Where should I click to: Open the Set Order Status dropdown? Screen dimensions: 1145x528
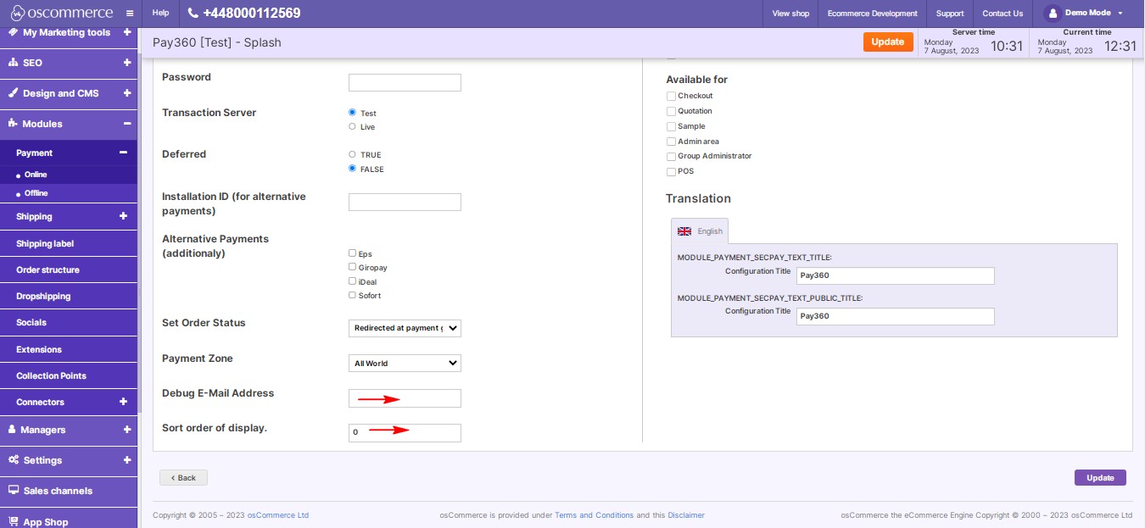[x=405, y=328]
